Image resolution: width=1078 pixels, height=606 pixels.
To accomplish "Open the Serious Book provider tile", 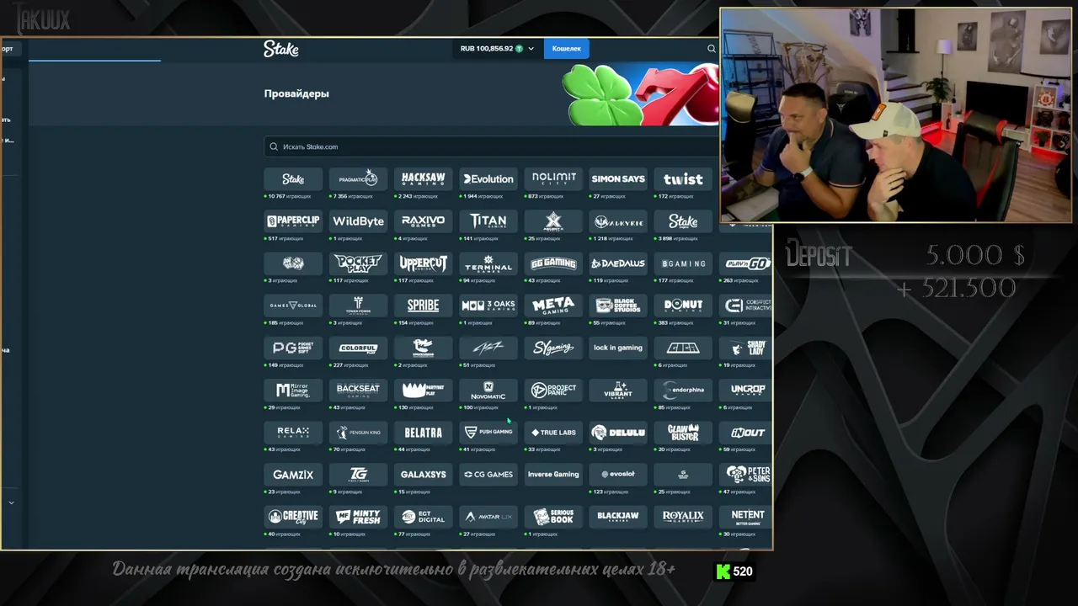I will click(553, 516).
